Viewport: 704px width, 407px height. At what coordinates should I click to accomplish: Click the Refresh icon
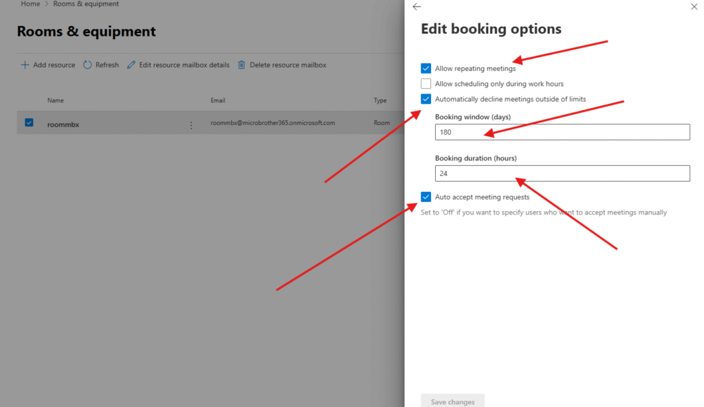tap(87, 65)
